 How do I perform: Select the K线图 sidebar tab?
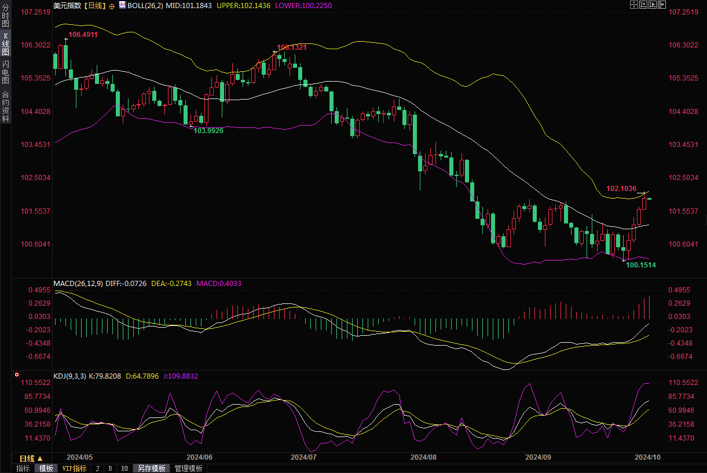click(5, 44)
